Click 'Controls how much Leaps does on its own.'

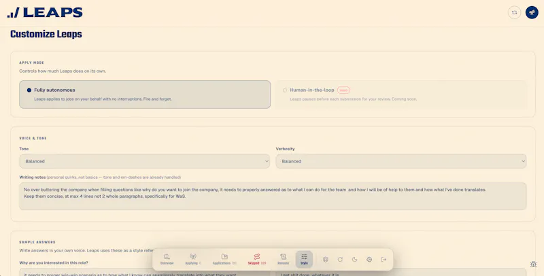tap(63, 71)
